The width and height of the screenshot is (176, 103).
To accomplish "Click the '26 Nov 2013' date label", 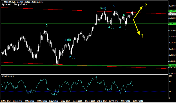I will [138, 101].
